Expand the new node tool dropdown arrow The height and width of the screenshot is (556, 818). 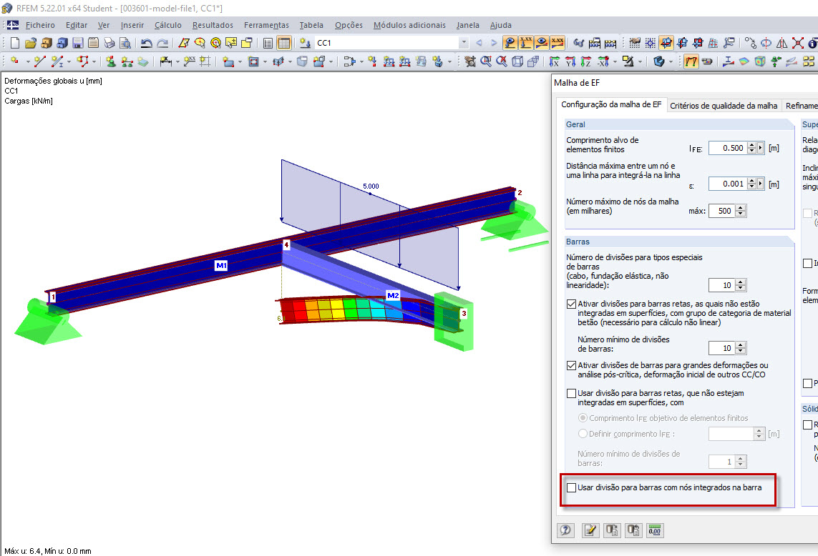[26, 61]
